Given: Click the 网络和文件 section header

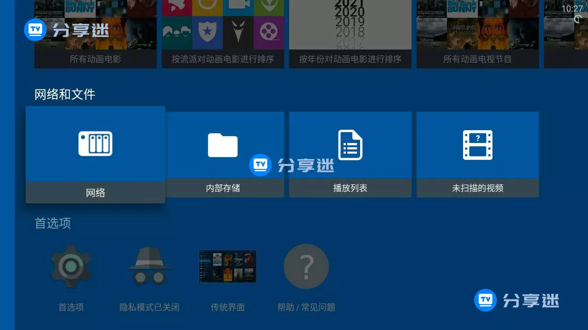Looking at the screenshot, I should coord(65,94).
